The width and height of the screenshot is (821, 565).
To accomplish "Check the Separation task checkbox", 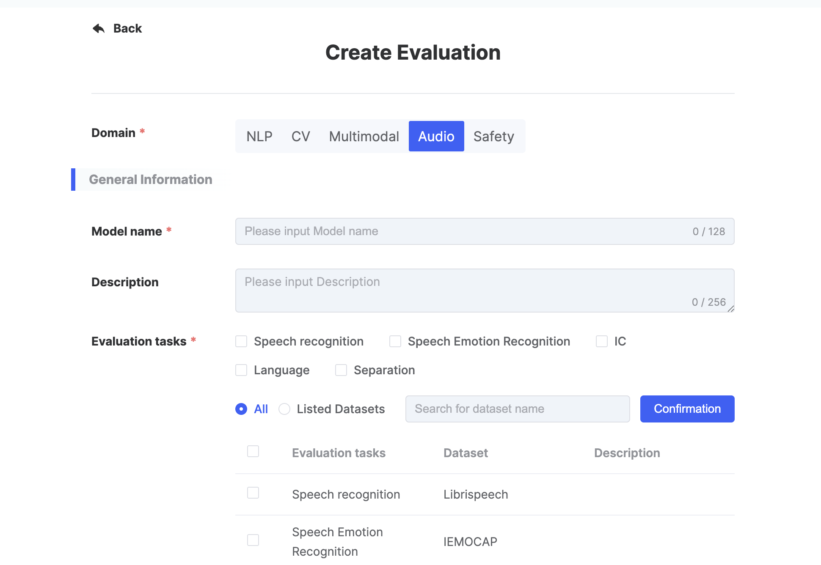I will (x=341, y=370).
